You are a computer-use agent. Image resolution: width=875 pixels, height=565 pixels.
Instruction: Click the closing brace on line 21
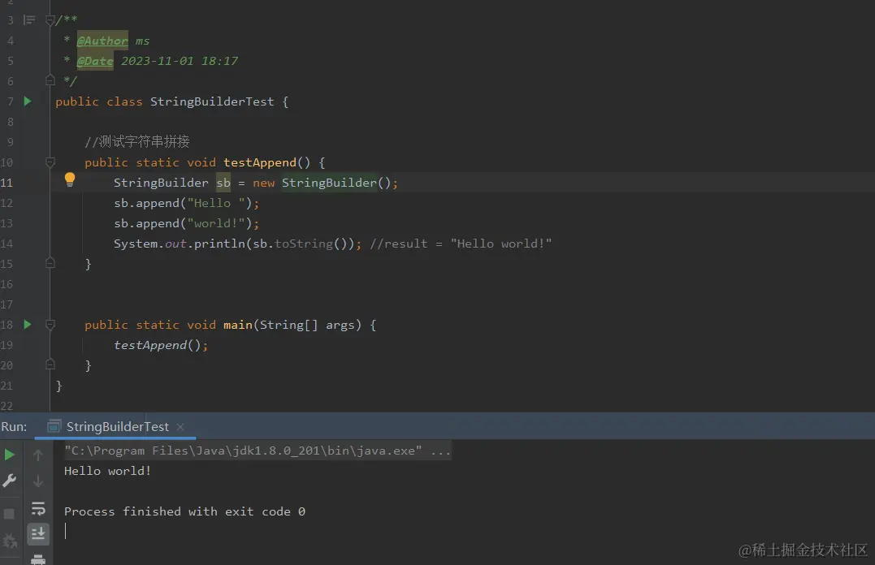58,386
